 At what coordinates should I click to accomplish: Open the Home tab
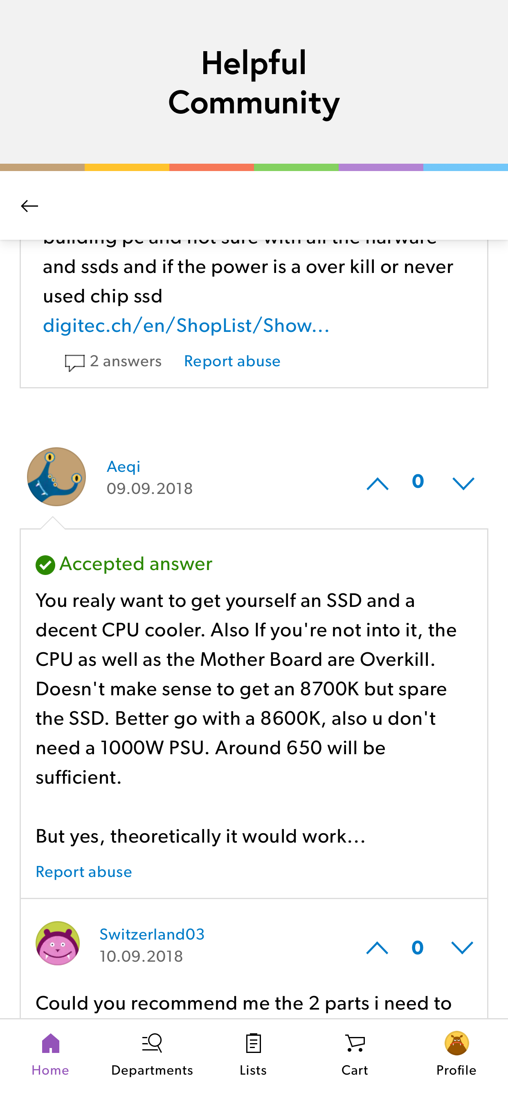(x=50, y=1054)
